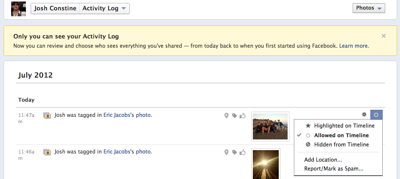The width and height of the screenshot is (400, 179).
Task: Expand the Activity Log dropdown
Action: click(x=104, y=9)
